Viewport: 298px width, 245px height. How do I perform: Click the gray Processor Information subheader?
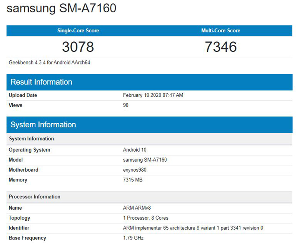pyautogui.click(x=34, y=197)
